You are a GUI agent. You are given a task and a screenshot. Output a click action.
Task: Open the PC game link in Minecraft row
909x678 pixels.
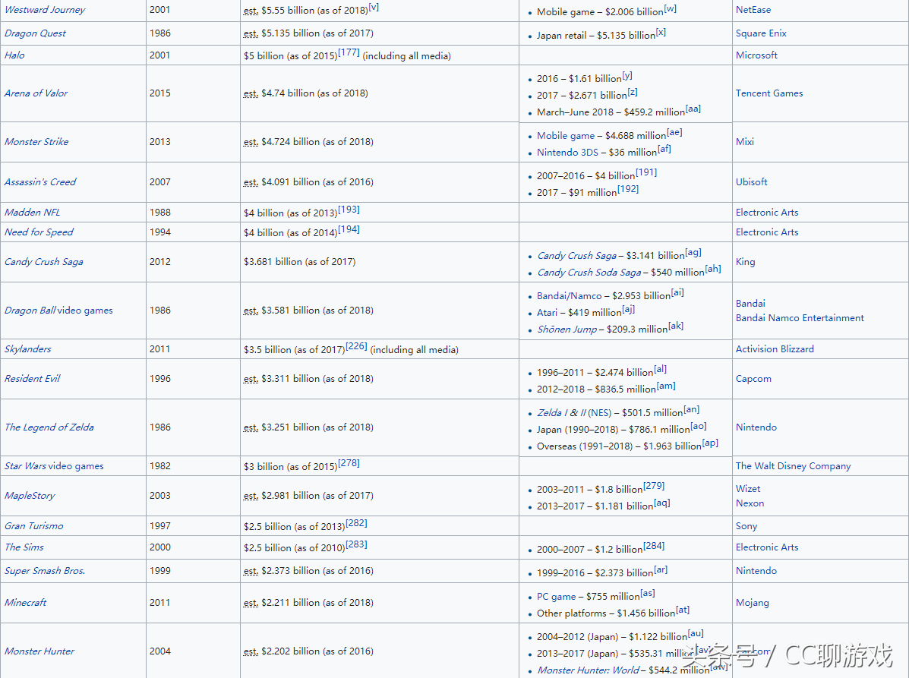556,597
